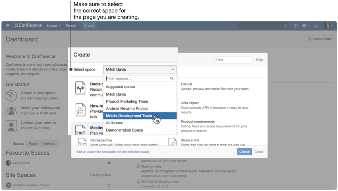
Task: Click the Android Revamp Project space logo
Action: pyautogui.click(x=8, y=185)
